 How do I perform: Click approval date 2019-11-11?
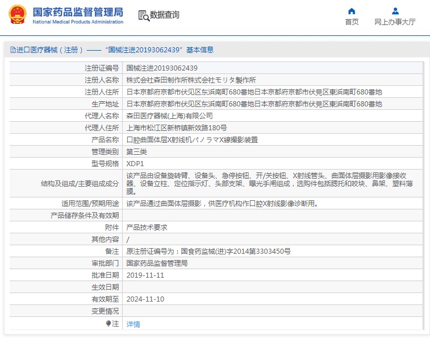[x=145, y=275]
